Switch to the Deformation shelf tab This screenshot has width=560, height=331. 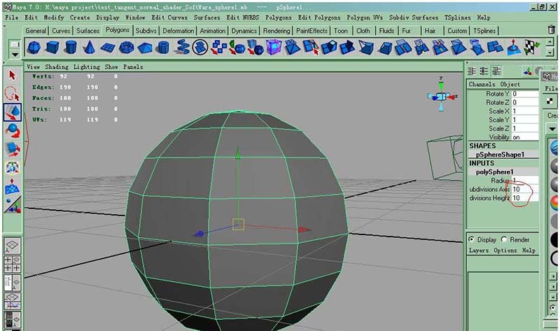(x=178, y=31)
